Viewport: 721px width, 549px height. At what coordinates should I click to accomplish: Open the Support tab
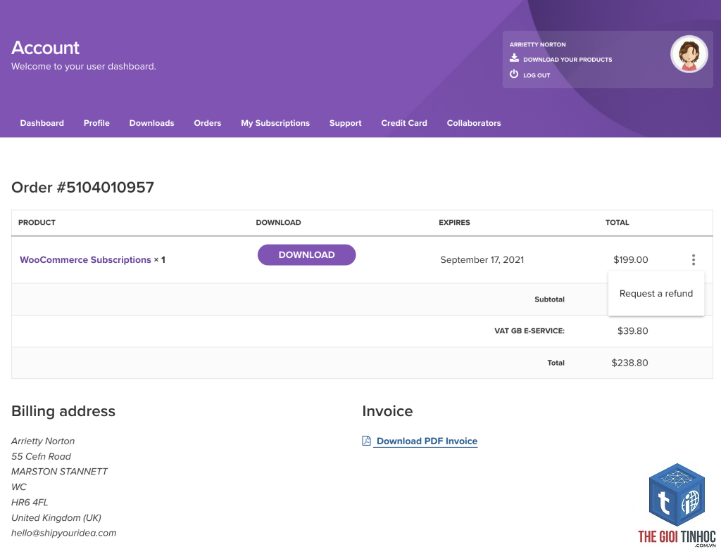point(345,123)
